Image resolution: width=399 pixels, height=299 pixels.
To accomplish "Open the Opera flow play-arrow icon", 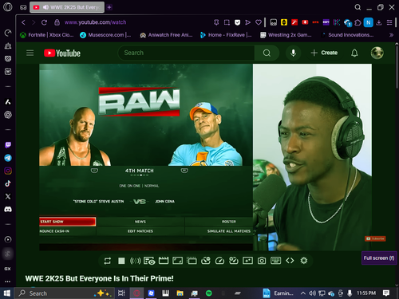I will [247, 22].
